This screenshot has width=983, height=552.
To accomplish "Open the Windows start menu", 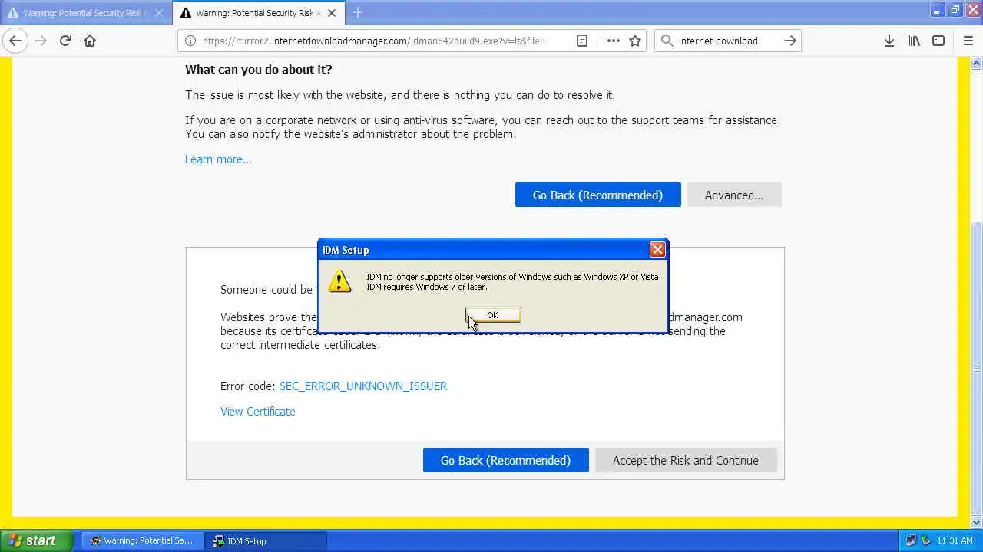I will pyautogui.click(x=36, y=540).
